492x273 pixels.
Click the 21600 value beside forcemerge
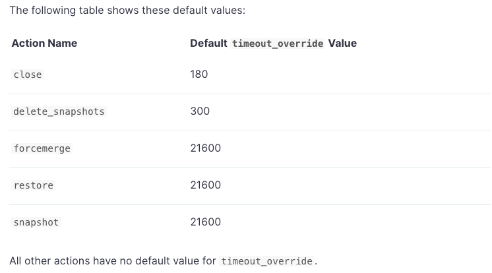tap(206, 148)
